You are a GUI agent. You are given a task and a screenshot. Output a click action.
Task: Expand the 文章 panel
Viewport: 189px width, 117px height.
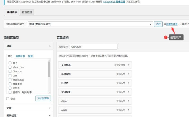pyautogui.click(x=50, y=108)
